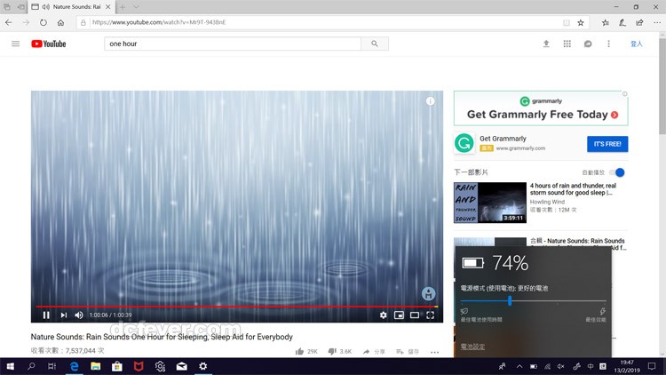Open the YouTube apps grid

(x=567, y=44)
